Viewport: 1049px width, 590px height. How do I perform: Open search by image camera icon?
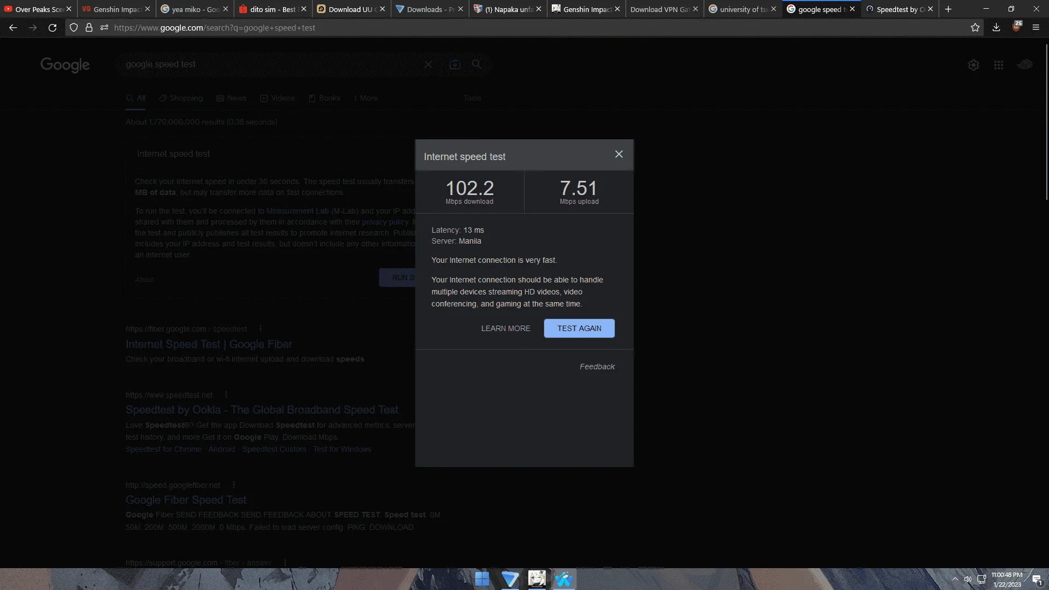(455, 64)
